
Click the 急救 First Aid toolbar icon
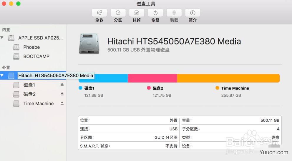(99, 13)
